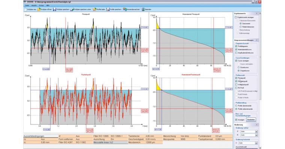
Task: Click the Materialanteil Primärprofil chart title
Action: (x=190, y=14)
